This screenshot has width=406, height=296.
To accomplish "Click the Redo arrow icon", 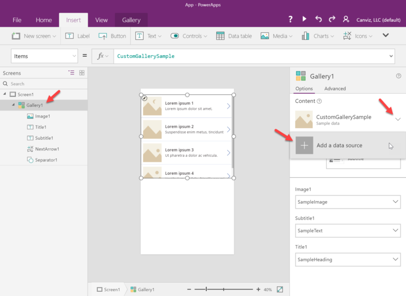I will click(332, 19).
